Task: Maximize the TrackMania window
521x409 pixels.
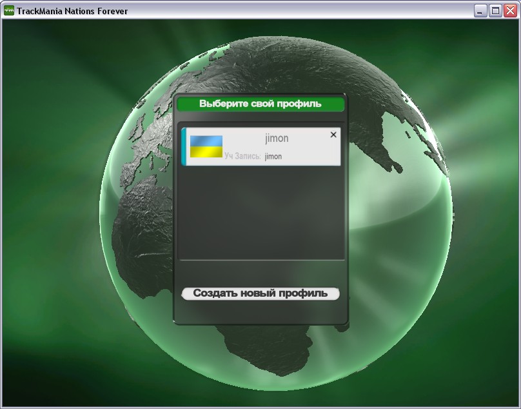Action: 495,11
